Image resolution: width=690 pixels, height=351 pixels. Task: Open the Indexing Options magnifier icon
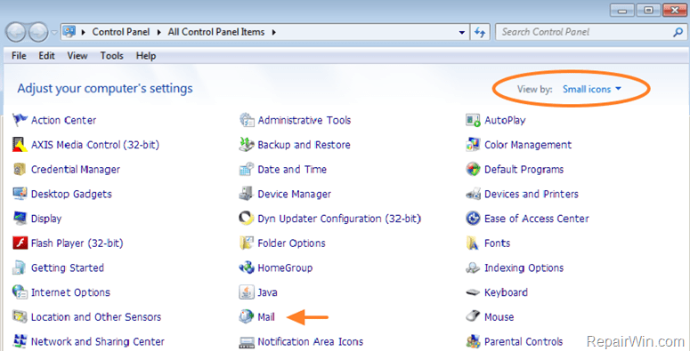(473, 267)
